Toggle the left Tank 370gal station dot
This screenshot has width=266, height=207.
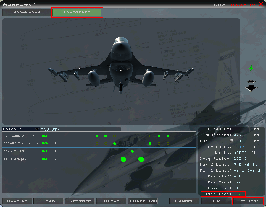coord(123,159)
